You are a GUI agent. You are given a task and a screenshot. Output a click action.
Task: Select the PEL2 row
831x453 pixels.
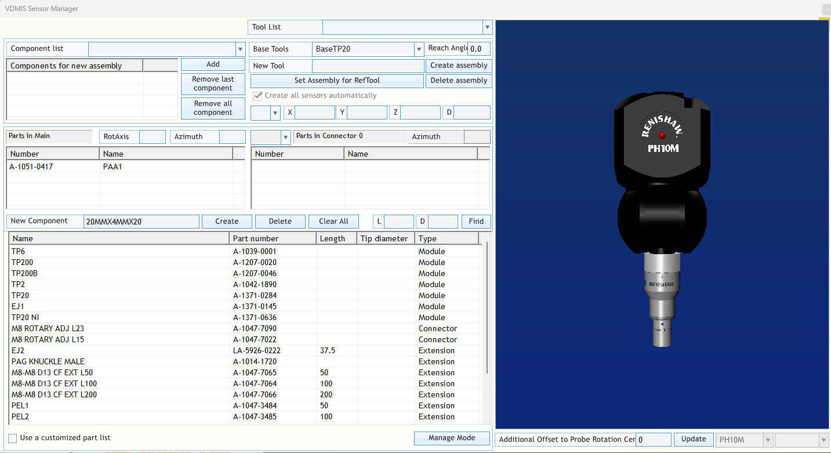pyautogui.click(x=245, y=416)
